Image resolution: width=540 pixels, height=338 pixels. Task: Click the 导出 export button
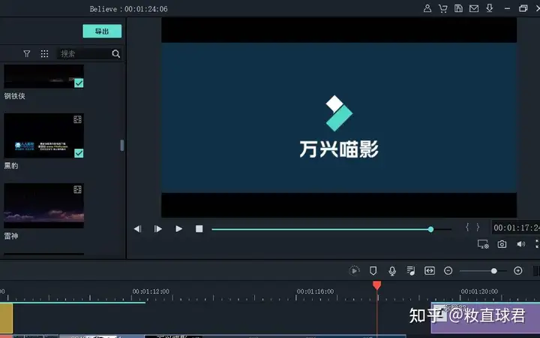click(x=102, y=31)
